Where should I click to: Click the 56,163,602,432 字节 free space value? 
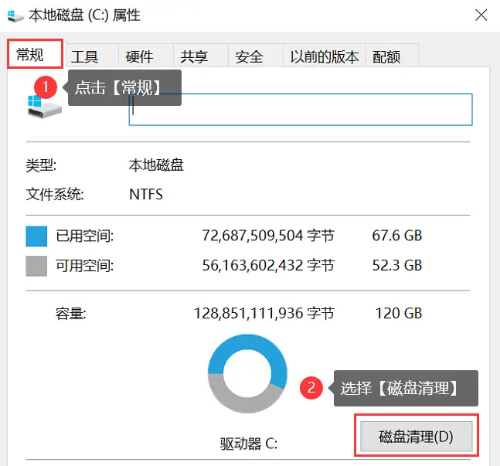[x=268, y=265]
